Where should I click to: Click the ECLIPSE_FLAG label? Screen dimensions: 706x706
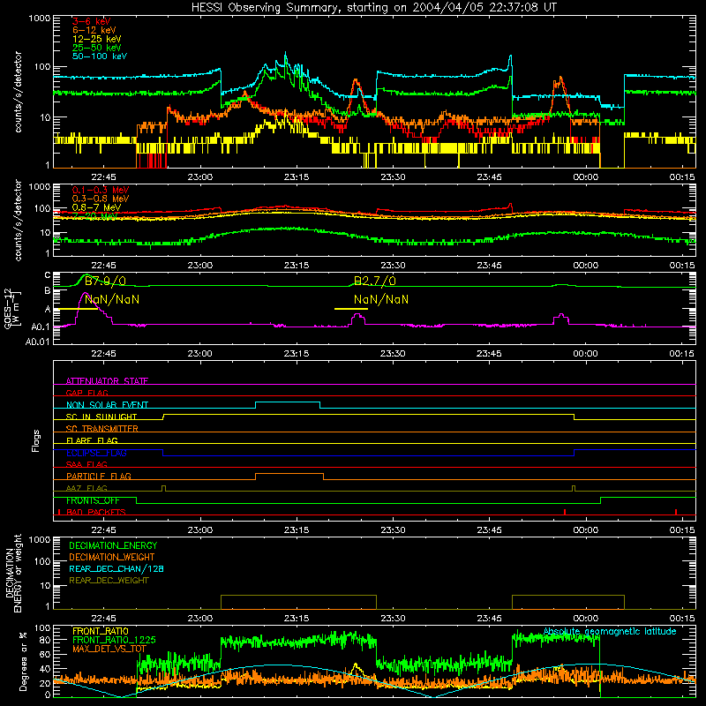pos(96,453)
